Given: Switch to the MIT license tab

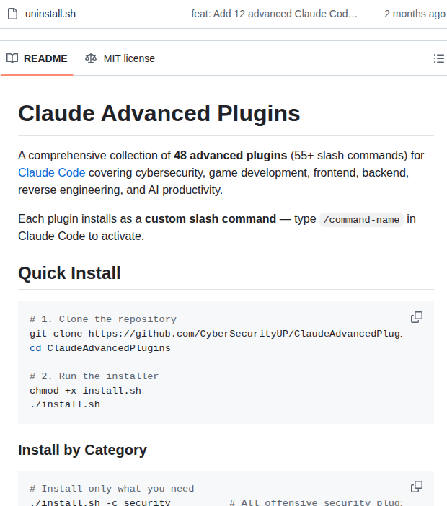Looking at the screenshot, I should pyautogui.click(x=120, y=58).
